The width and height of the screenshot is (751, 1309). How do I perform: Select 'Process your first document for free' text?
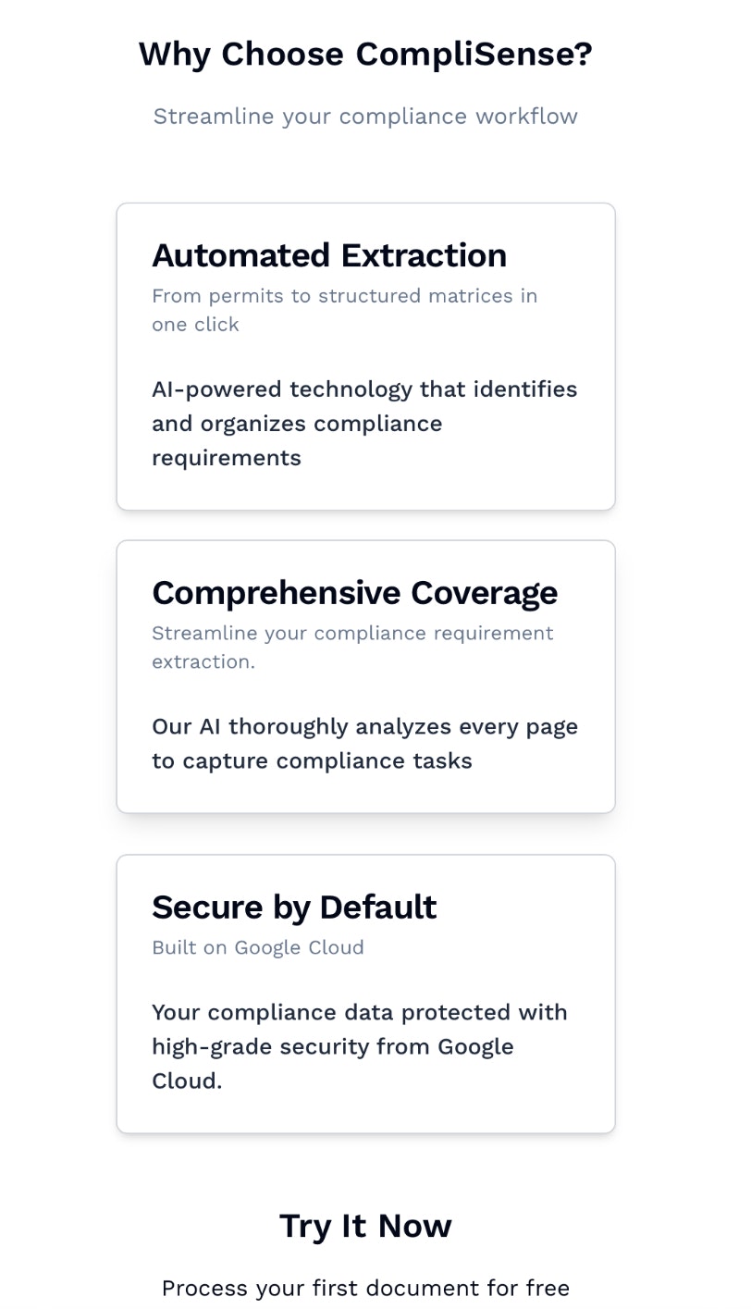(x=365, y=1288)
